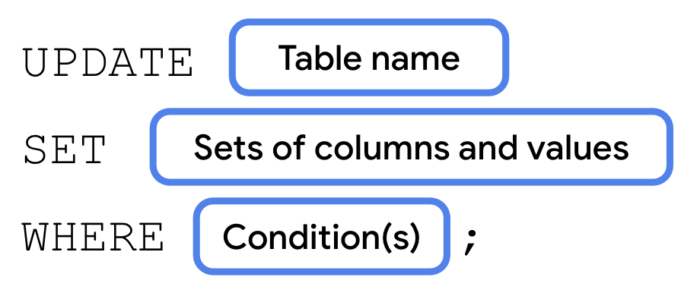Click the letter W in WHERE

(x=37, y=236)
